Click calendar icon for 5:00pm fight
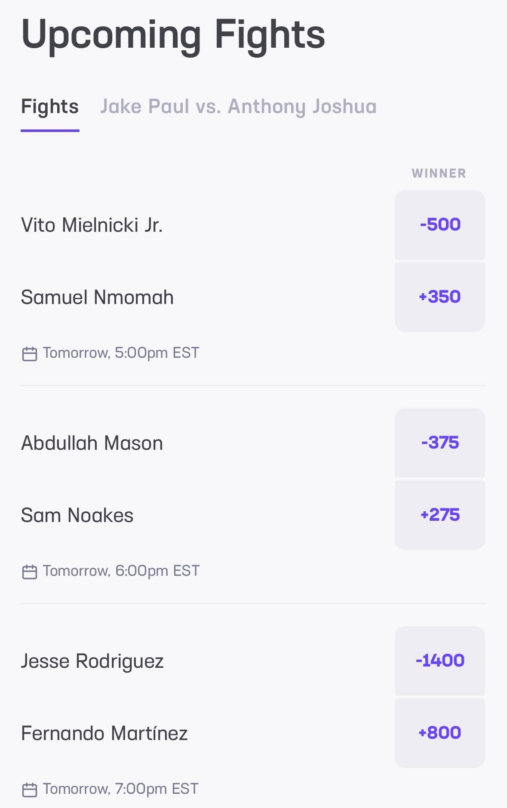 pyautogui.click(x=29, y=353)
